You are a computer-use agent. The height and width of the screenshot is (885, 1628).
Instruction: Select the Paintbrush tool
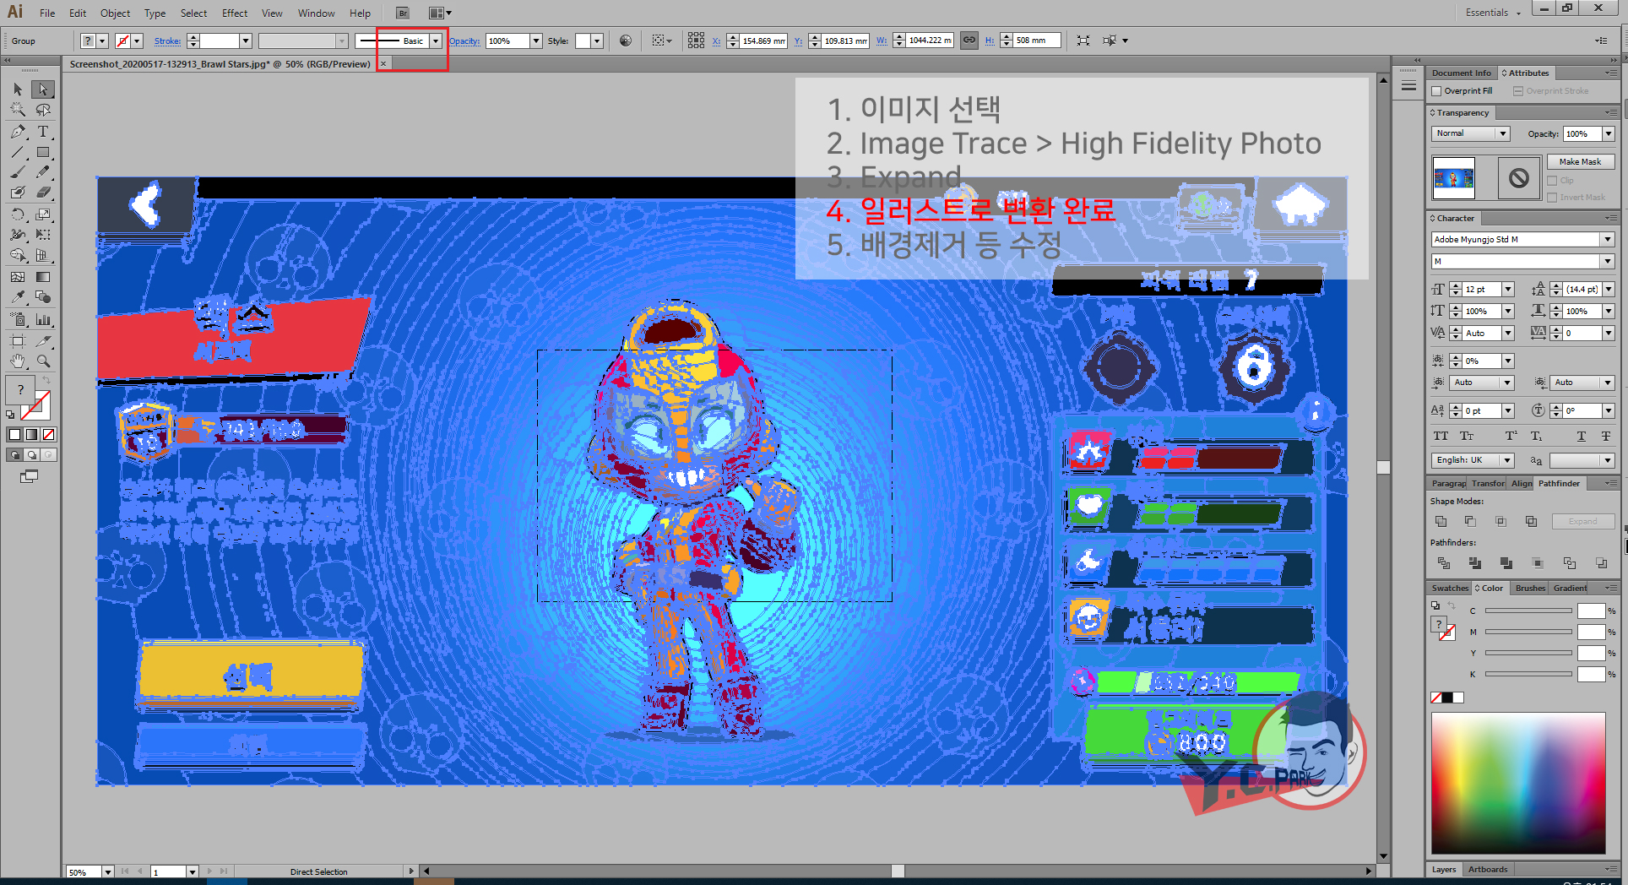click(x=18, y=172)
